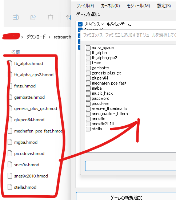Select the picodrive.hmod file icon
This screenshot has width=176, height=200.
(10, 153)
